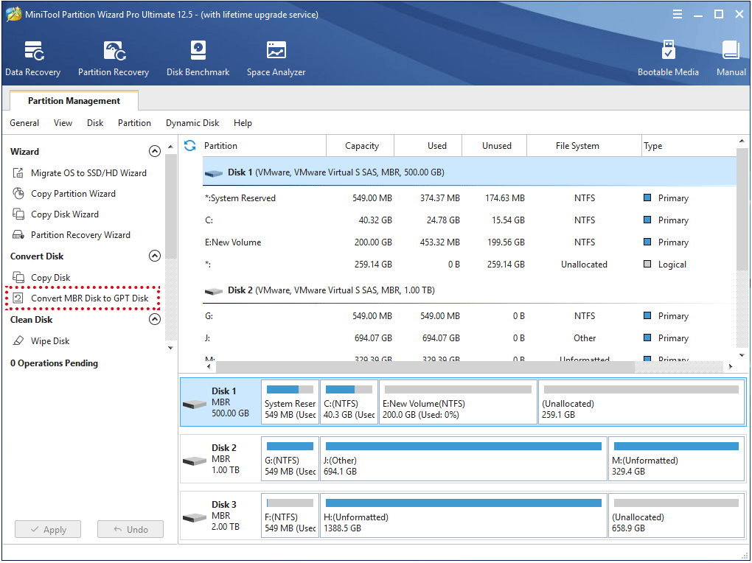This screenshot has height=563, width=752.
Task: Open the Help menu
Action: [x=243, y=123]
